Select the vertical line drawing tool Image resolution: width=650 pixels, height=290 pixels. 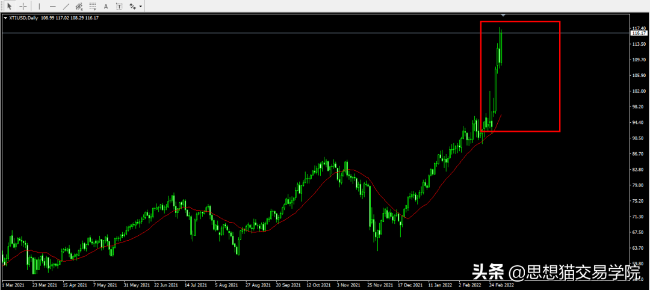coord(39,6)
